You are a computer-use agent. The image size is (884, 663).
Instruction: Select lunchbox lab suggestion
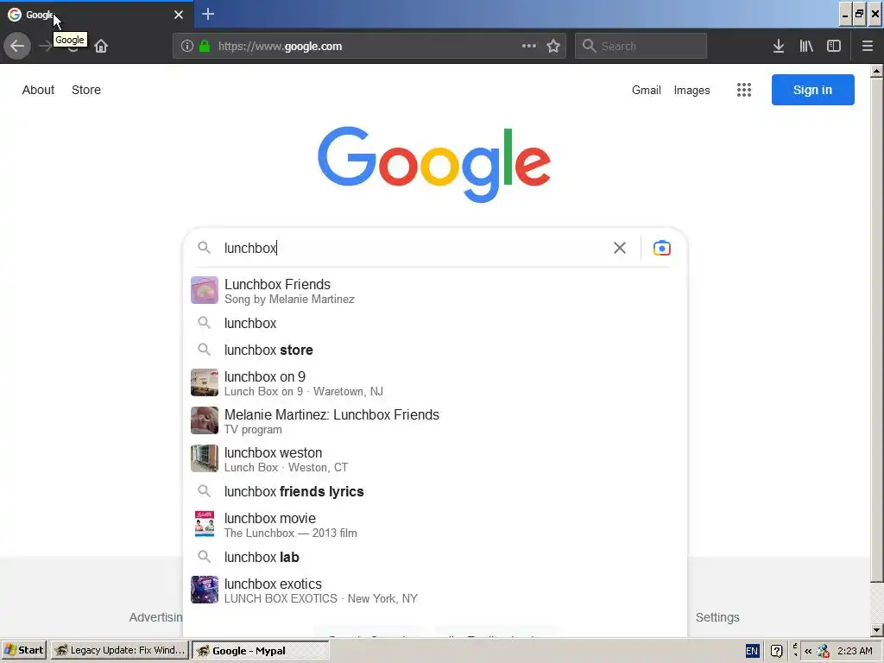pyautogui.click(x=435, y=557)
